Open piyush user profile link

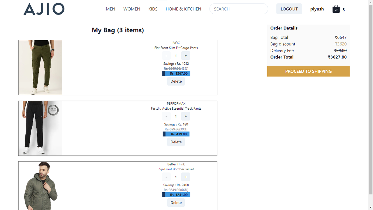click(317, 9)
